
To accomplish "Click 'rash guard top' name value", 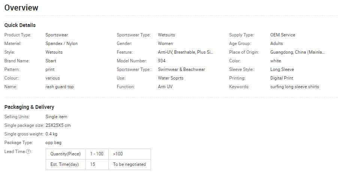I will tap(60, 87).
